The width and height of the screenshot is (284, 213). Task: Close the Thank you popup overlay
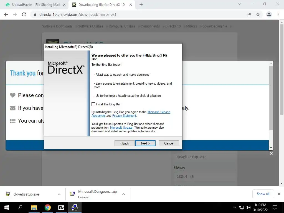(x=271, y=154)
